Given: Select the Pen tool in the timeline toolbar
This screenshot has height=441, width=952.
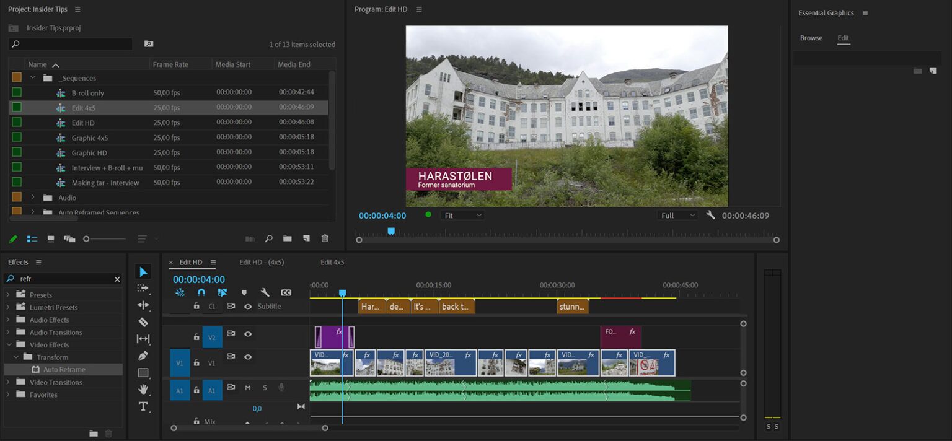Looking at the screenshot, I should click(143, 356).
